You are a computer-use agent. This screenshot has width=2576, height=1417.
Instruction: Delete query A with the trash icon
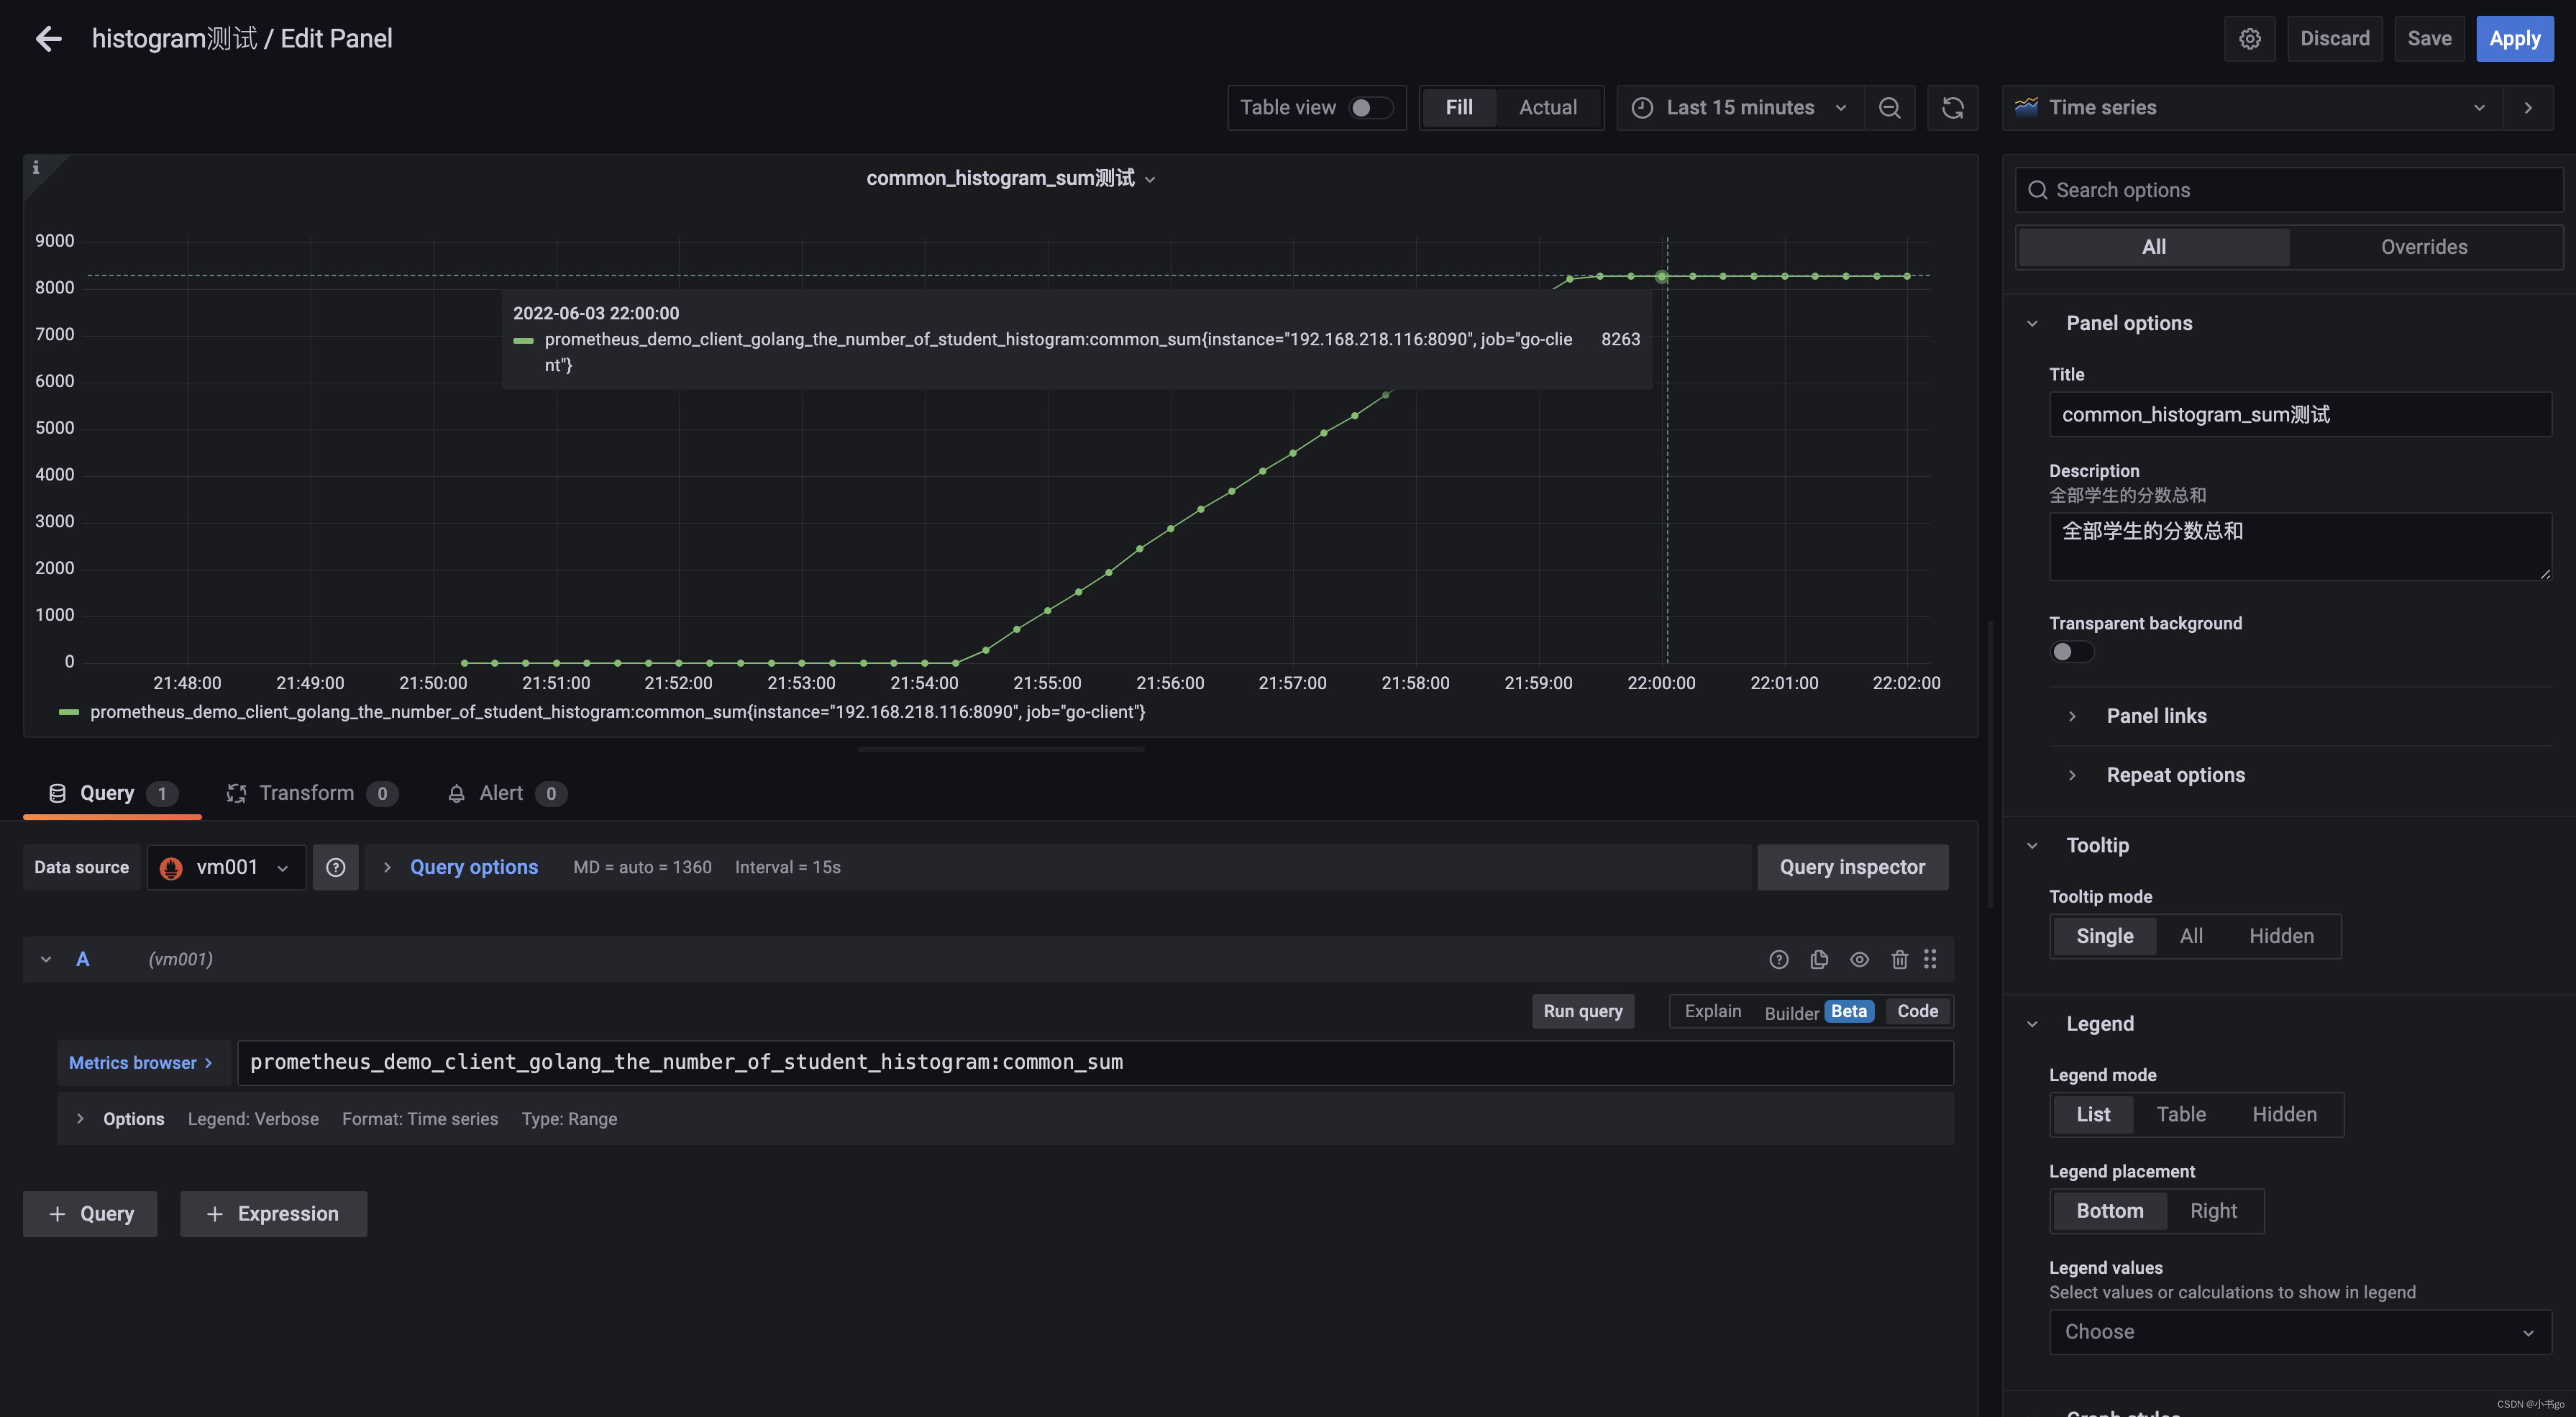(1899, 959)
